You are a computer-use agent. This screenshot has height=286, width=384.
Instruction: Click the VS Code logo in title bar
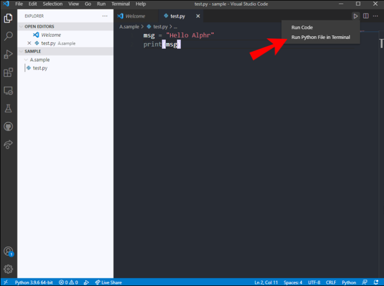6,4
